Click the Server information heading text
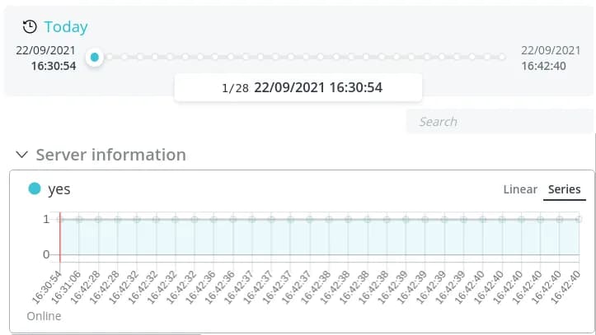The image size is (596, 335). click(110, 155)
